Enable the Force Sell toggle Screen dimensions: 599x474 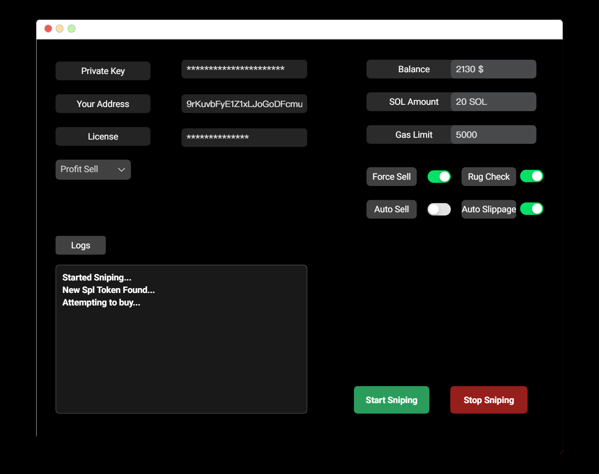point(439,177)
